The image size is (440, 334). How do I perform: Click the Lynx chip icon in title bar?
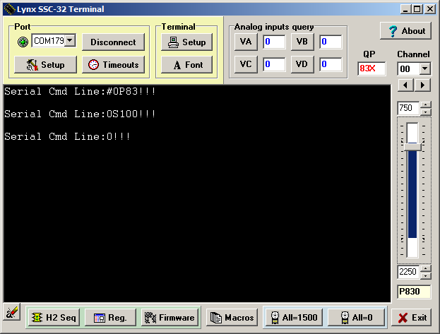tap(9, 9)
